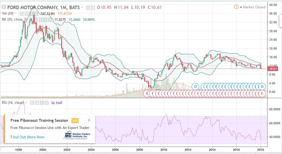This screenshot has height=154, width=282.
Task: Click the rightmost red E earnings marker
Action: pyautogui.click(x=262, y=94)
